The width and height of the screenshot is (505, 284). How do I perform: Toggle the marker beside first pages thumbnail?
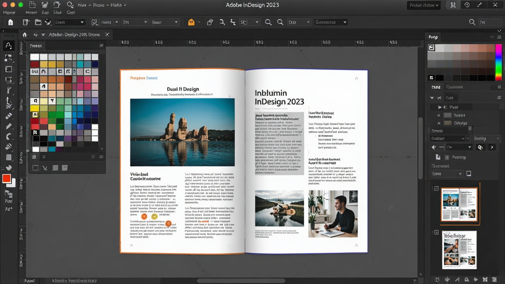[x=436, y=189]
